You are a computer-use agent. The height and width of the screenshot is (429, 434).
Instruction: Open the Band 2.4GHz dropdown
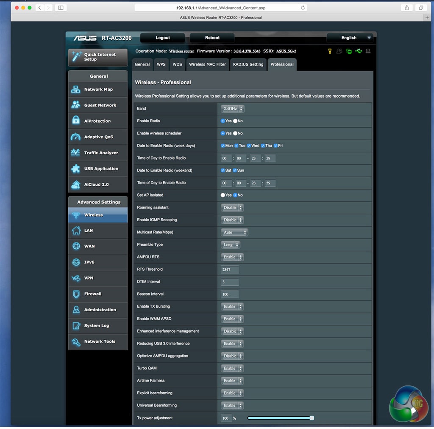point(233,109)
